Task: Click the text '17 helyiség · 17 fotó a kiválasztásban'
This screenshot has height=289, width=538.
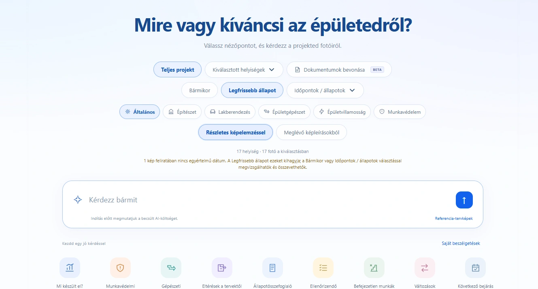Action: tap(273, 151)
